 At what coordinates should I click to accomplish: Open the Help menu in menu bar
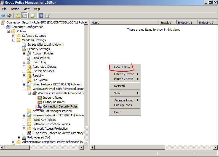point(37,9)
